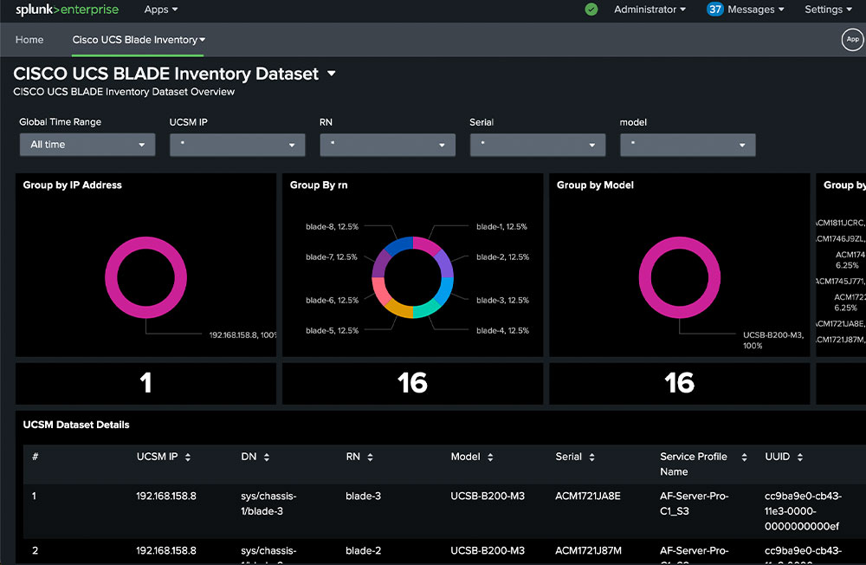Image resolution: width=866 pixels, height=565 pixels.
Task: Select the blade-1, 12.5% chart label
Action: pos(501,227)
